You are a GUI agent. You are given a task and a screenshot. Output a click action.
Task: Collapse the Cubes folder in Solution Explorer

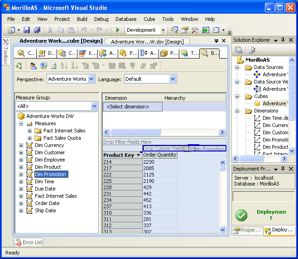click(x=237, y=96)
